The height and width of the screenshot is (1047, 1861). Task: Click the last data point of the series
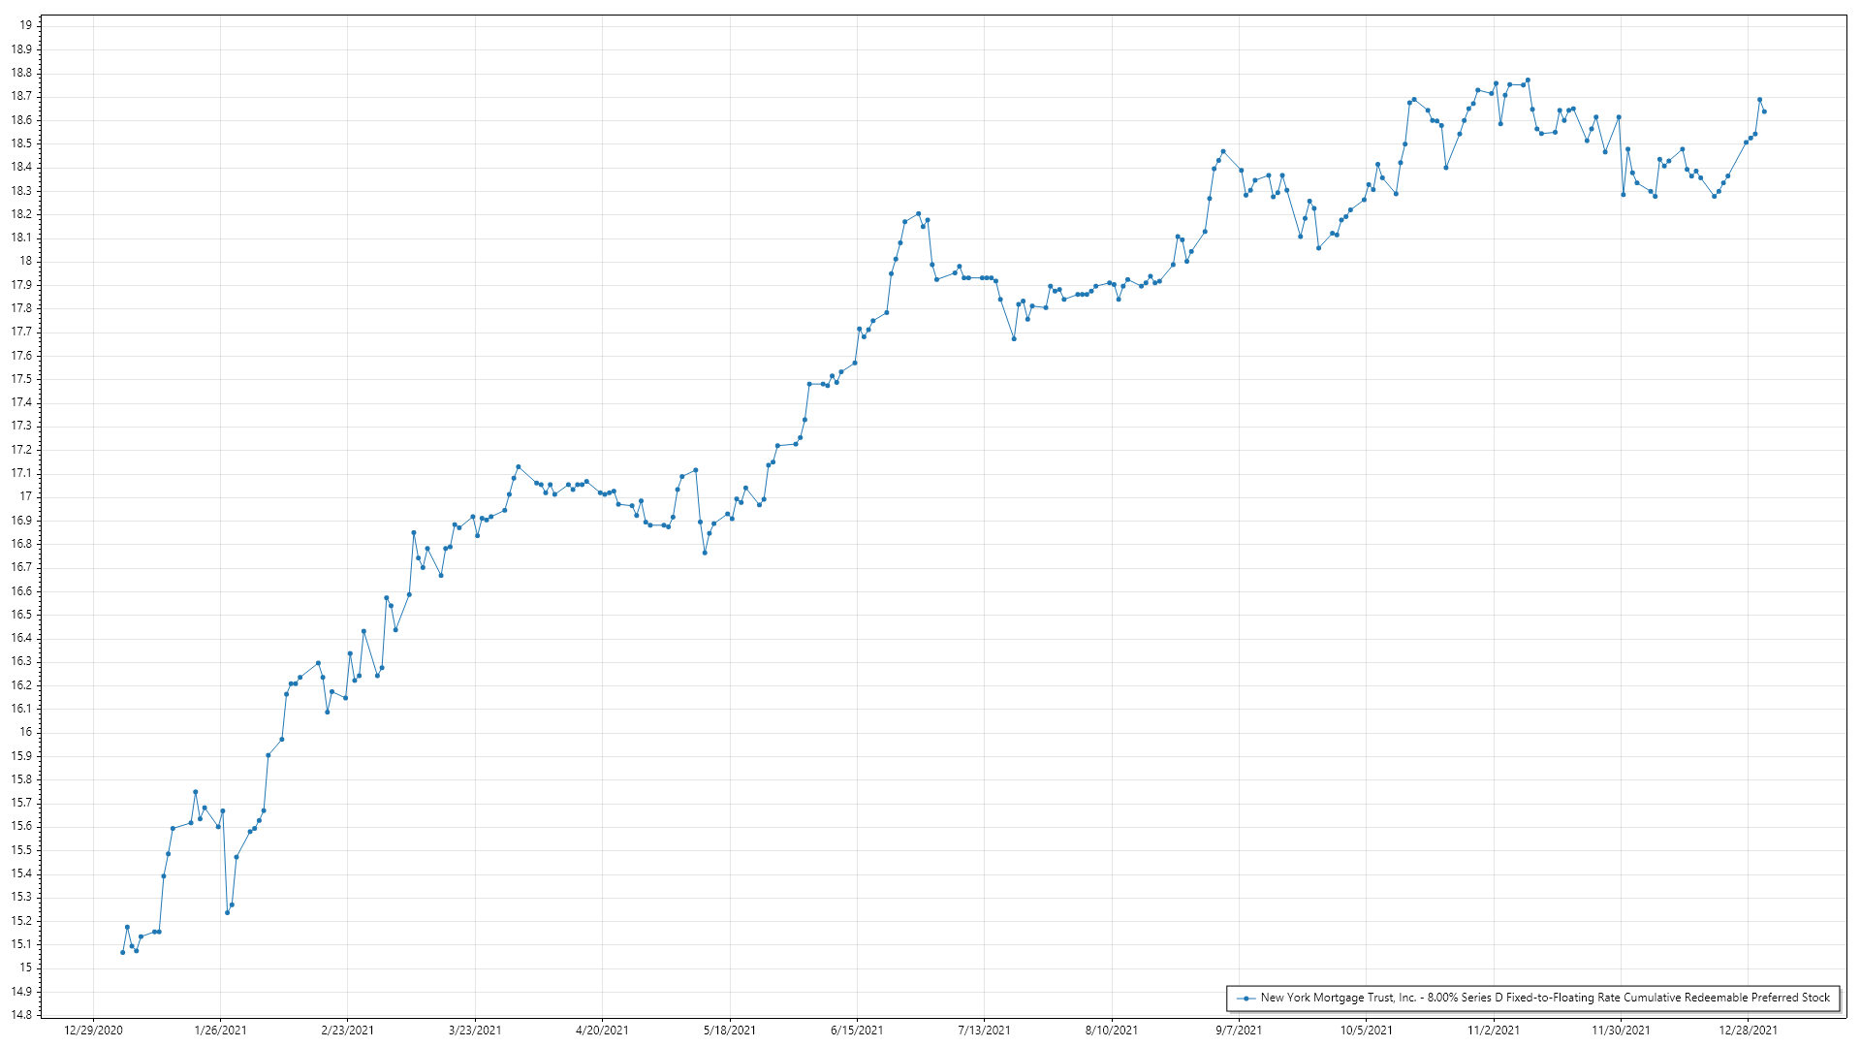point(1764,111)
